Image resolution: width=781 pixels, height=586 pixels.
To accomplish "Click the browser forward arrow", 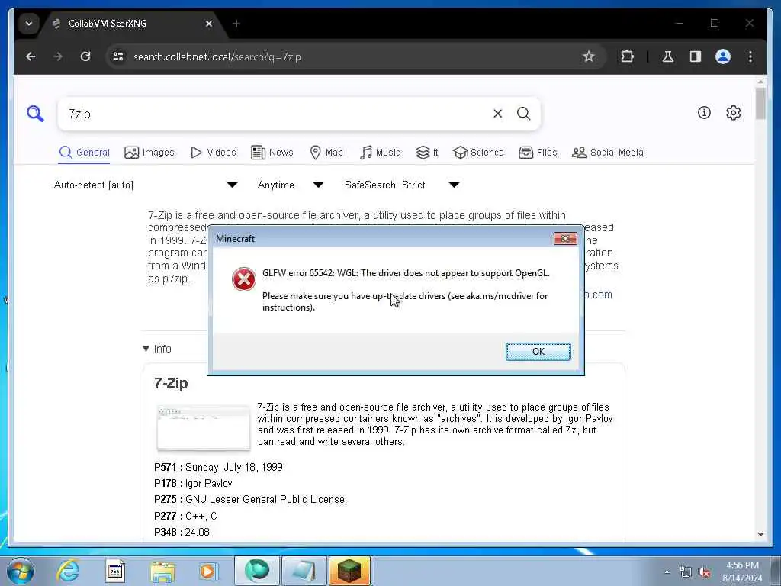I will coord(58,56).
